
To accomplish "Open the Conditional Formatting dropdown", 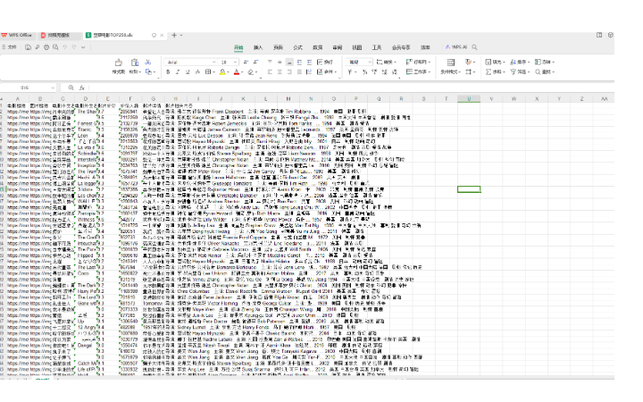I will point(450,71).
